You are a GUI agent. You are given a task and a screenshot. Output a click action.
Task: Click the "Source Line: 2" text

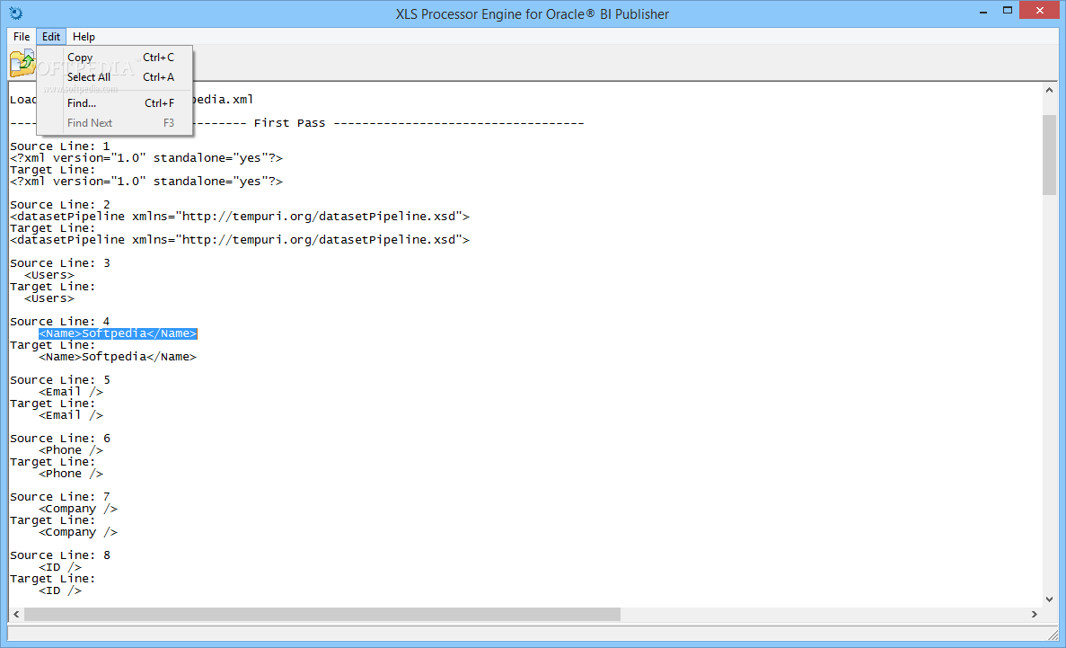tap(60, 205)
